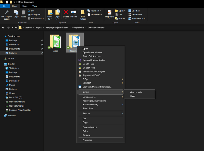Select Share from the Insync submenu

click(132, 96)
